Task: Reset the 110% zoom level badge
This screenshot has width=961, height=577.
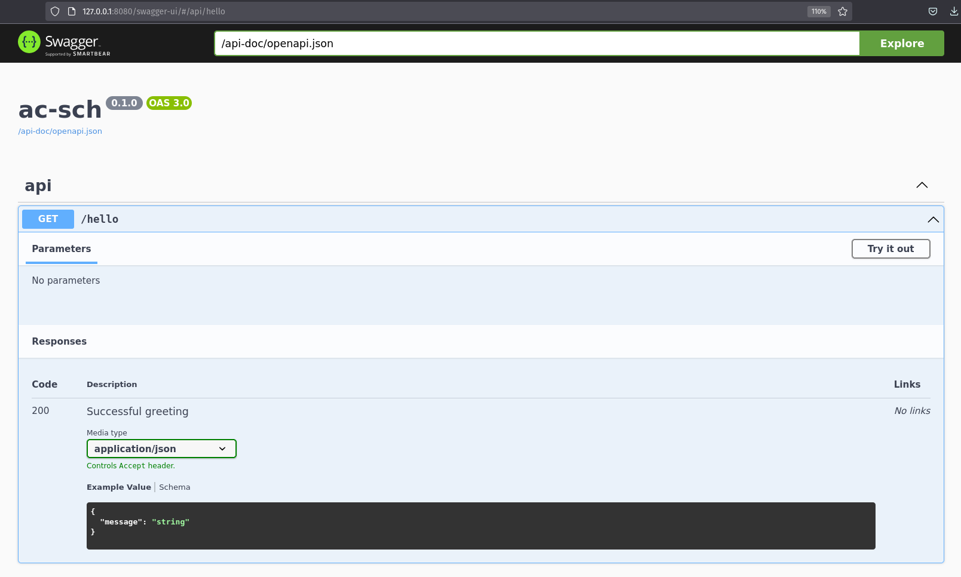Action: (818, 11)
